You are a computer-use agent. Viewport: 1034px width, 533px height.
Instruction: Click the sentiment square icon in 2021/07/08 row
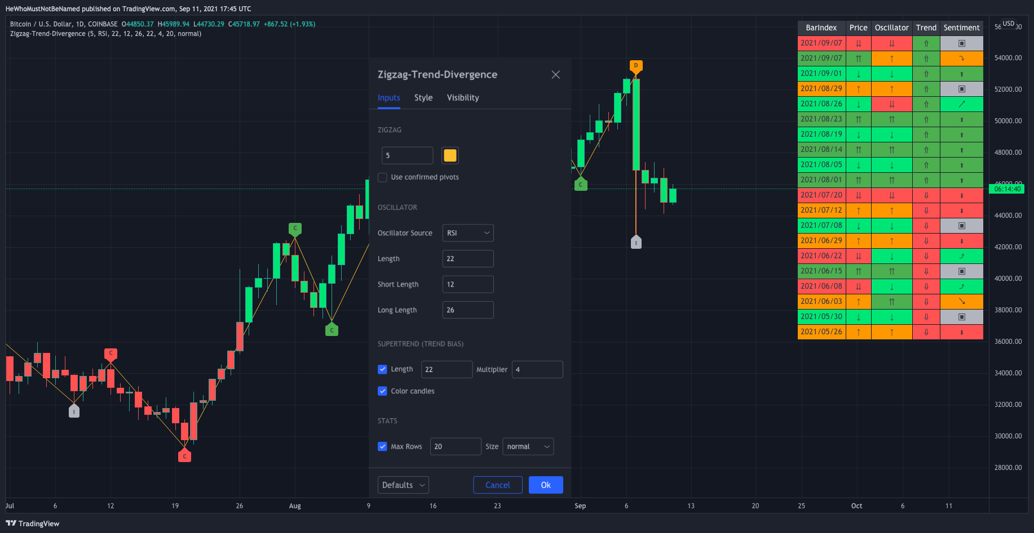[962, 226]
